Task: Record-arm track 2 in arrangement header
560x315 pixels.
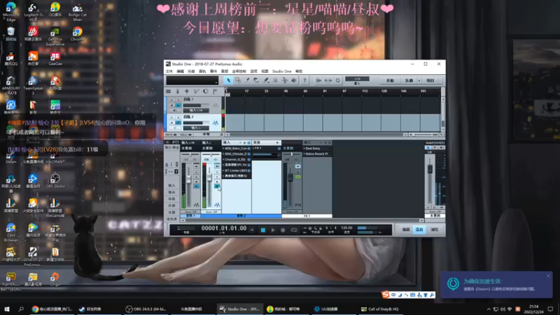Action: (x=171, y=122)
